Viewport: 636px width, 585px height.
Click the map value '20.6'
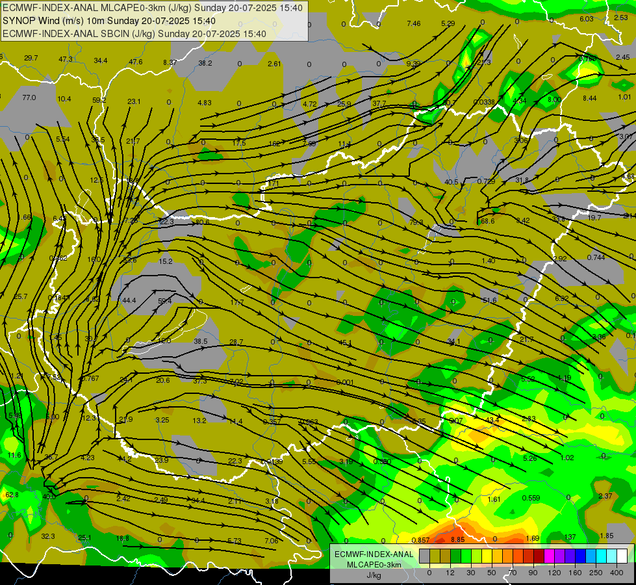click(x=163, y=380)
